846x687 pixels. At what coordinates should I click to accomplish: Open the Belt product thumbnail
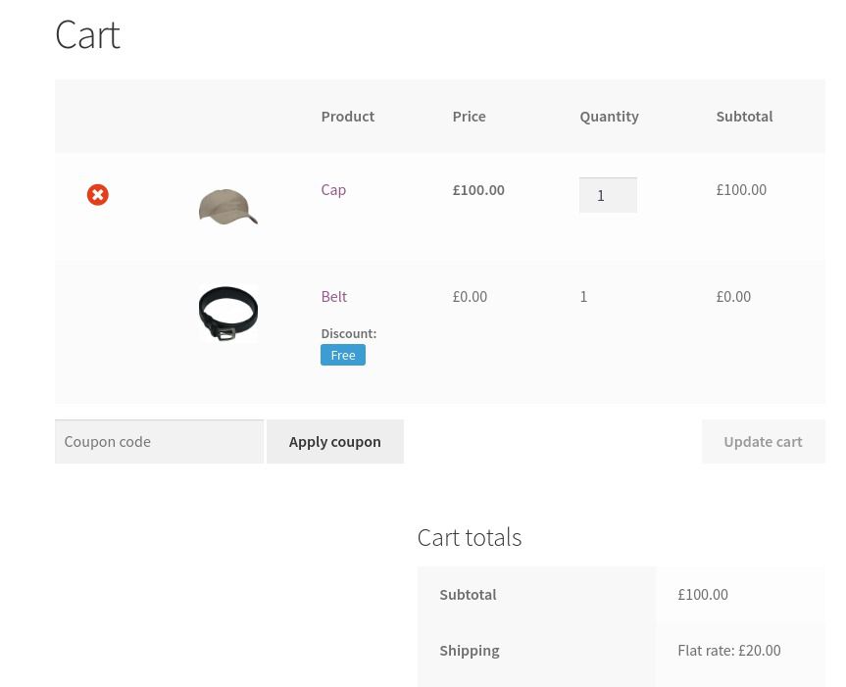tap(227, 313)
